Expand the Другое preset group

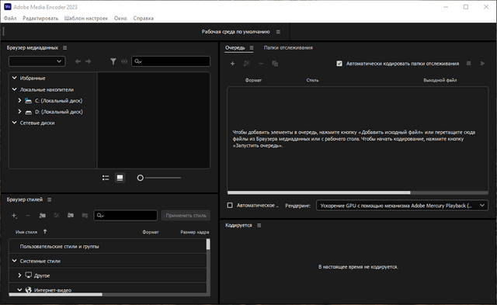[19, 276]
